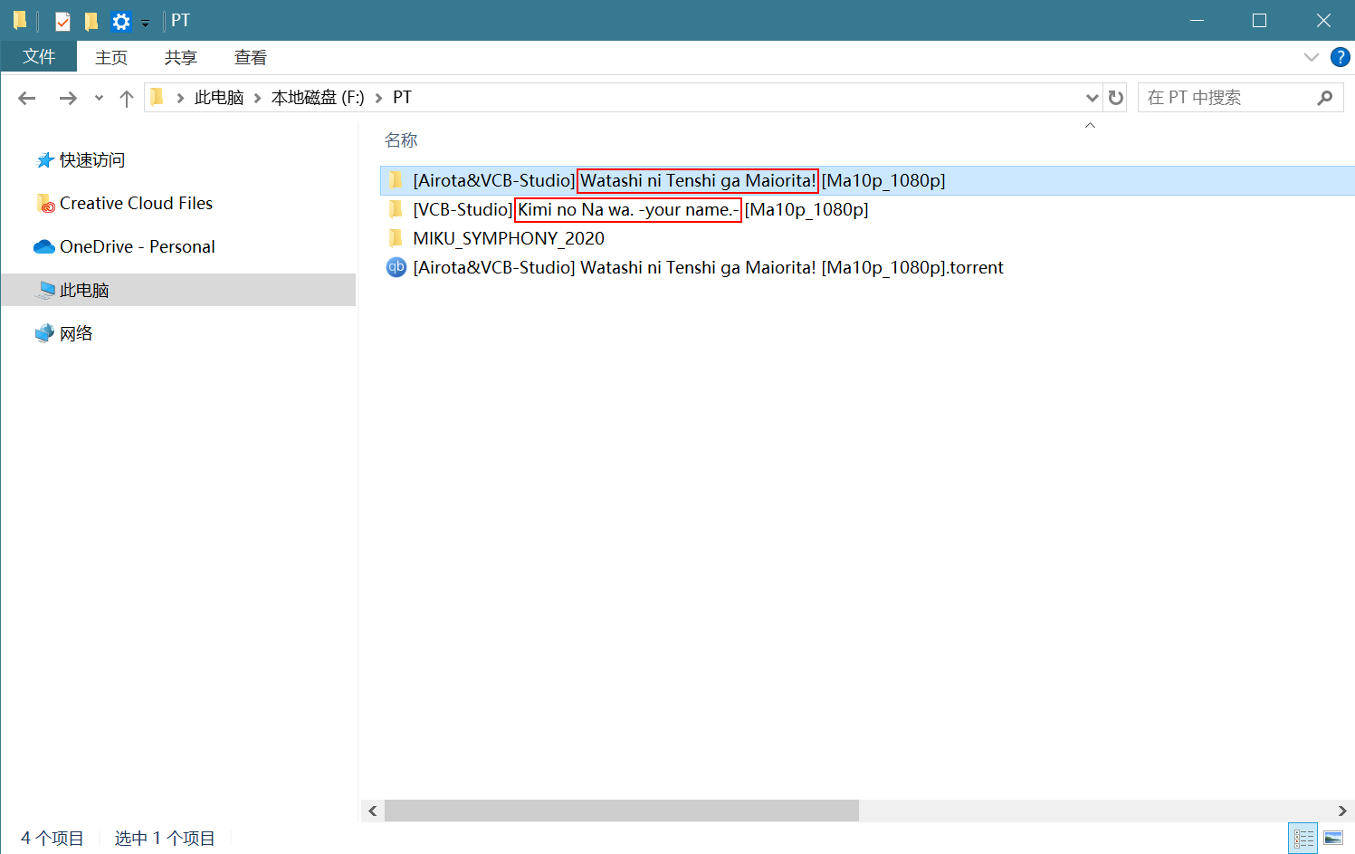Click the 名称 column header
Image resolution: width=1355 pixels, height=854 pixels.
[x=401, y=140]
